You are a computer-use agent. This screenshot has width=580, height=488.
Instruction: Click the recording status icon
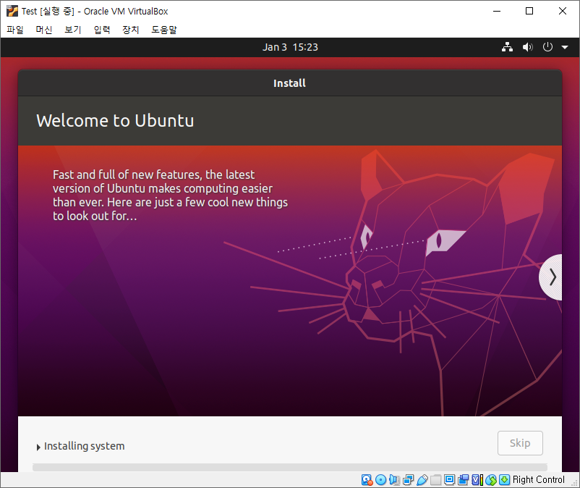tap(463, 480)
